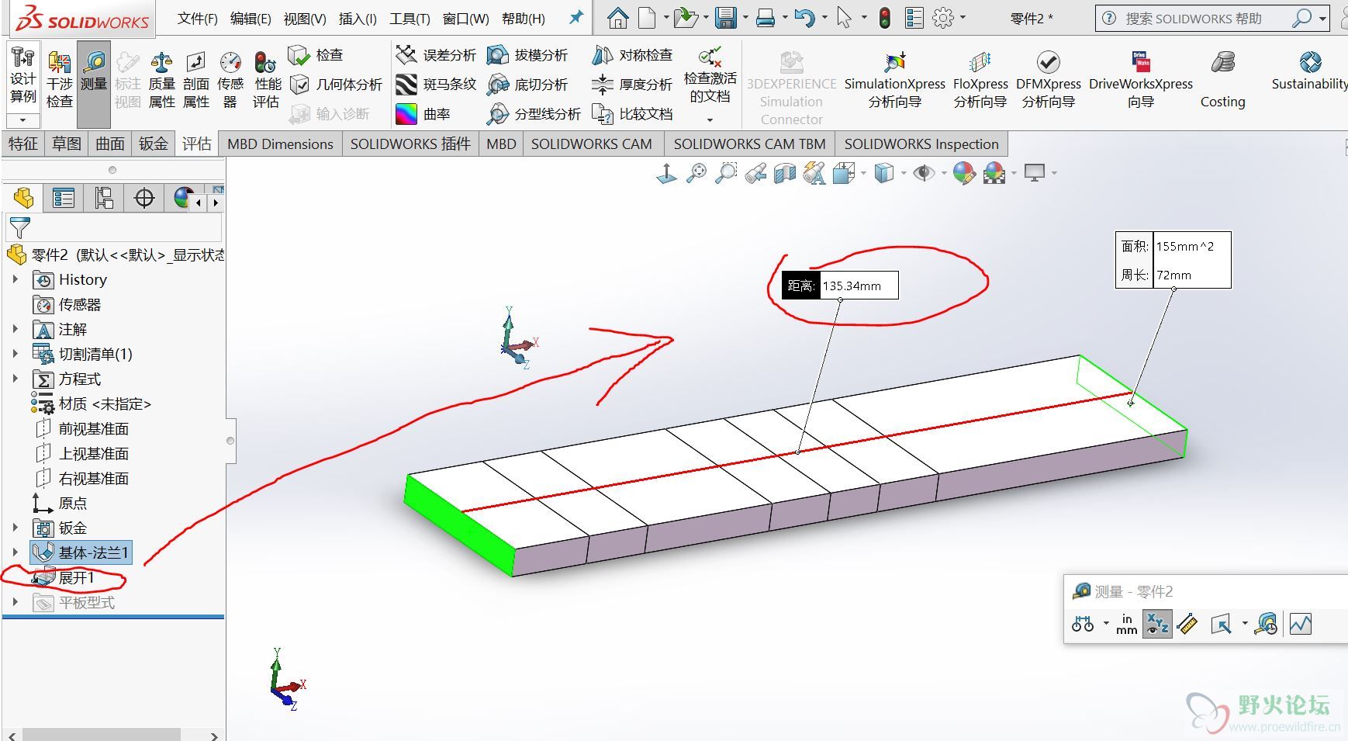The image size is (1348, 741).
Task: Click the rebuild traffic light icon
Action: pyautogui.click(x=885, y=18)
